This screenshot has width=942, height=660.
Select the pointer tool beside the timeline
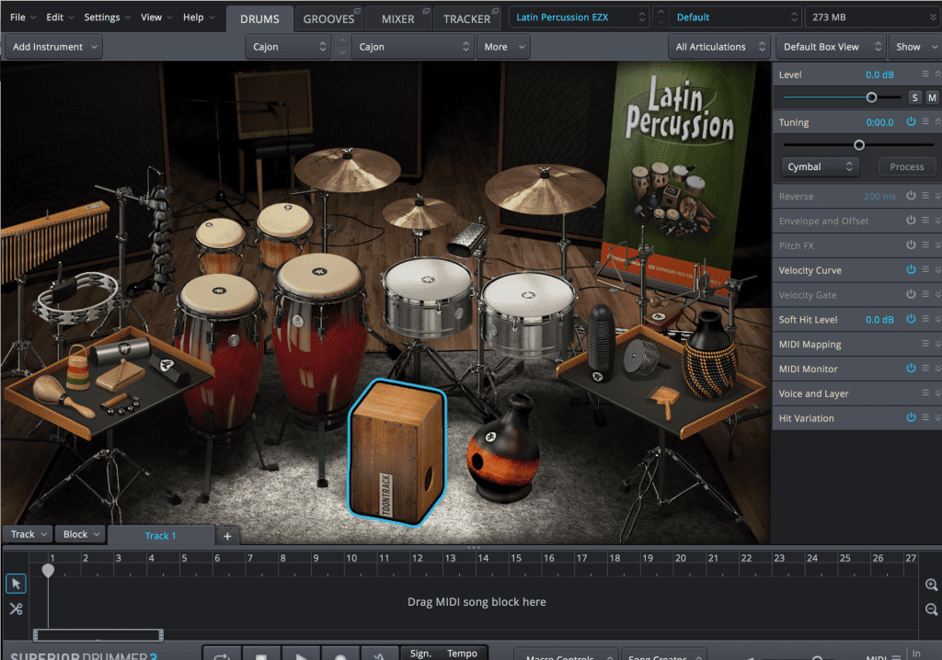(x=16, y=583)
